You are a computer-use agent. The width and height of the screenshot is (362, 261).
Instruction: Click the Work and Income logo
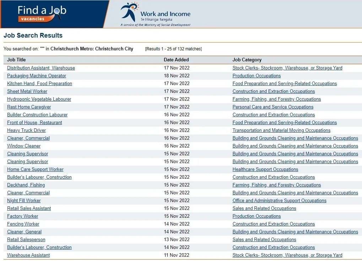[x=155, y=14]
